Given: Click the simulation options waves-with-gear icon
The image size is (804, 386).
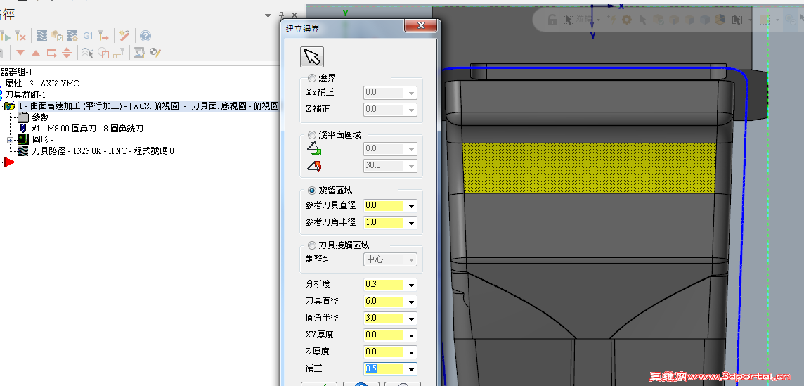Looking at the screenshot, I should tap(72, 35).
